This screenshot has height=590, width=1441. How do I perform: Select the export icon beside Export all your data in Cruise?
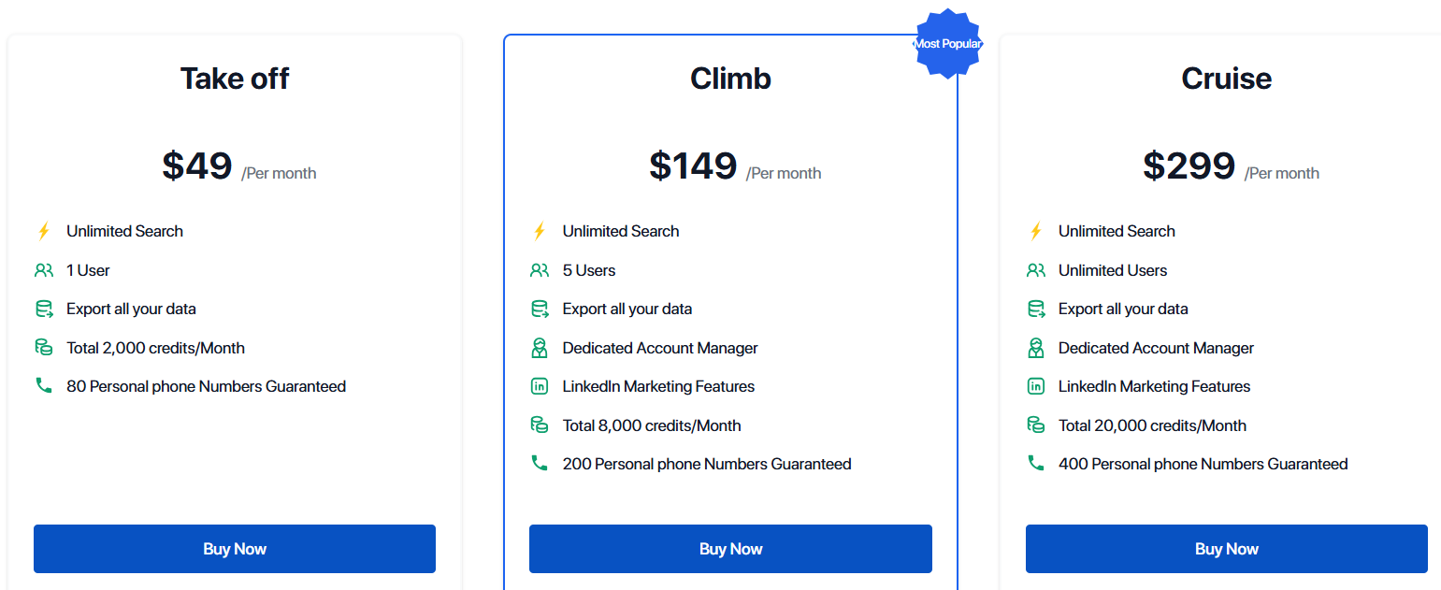pos(1036,308)
